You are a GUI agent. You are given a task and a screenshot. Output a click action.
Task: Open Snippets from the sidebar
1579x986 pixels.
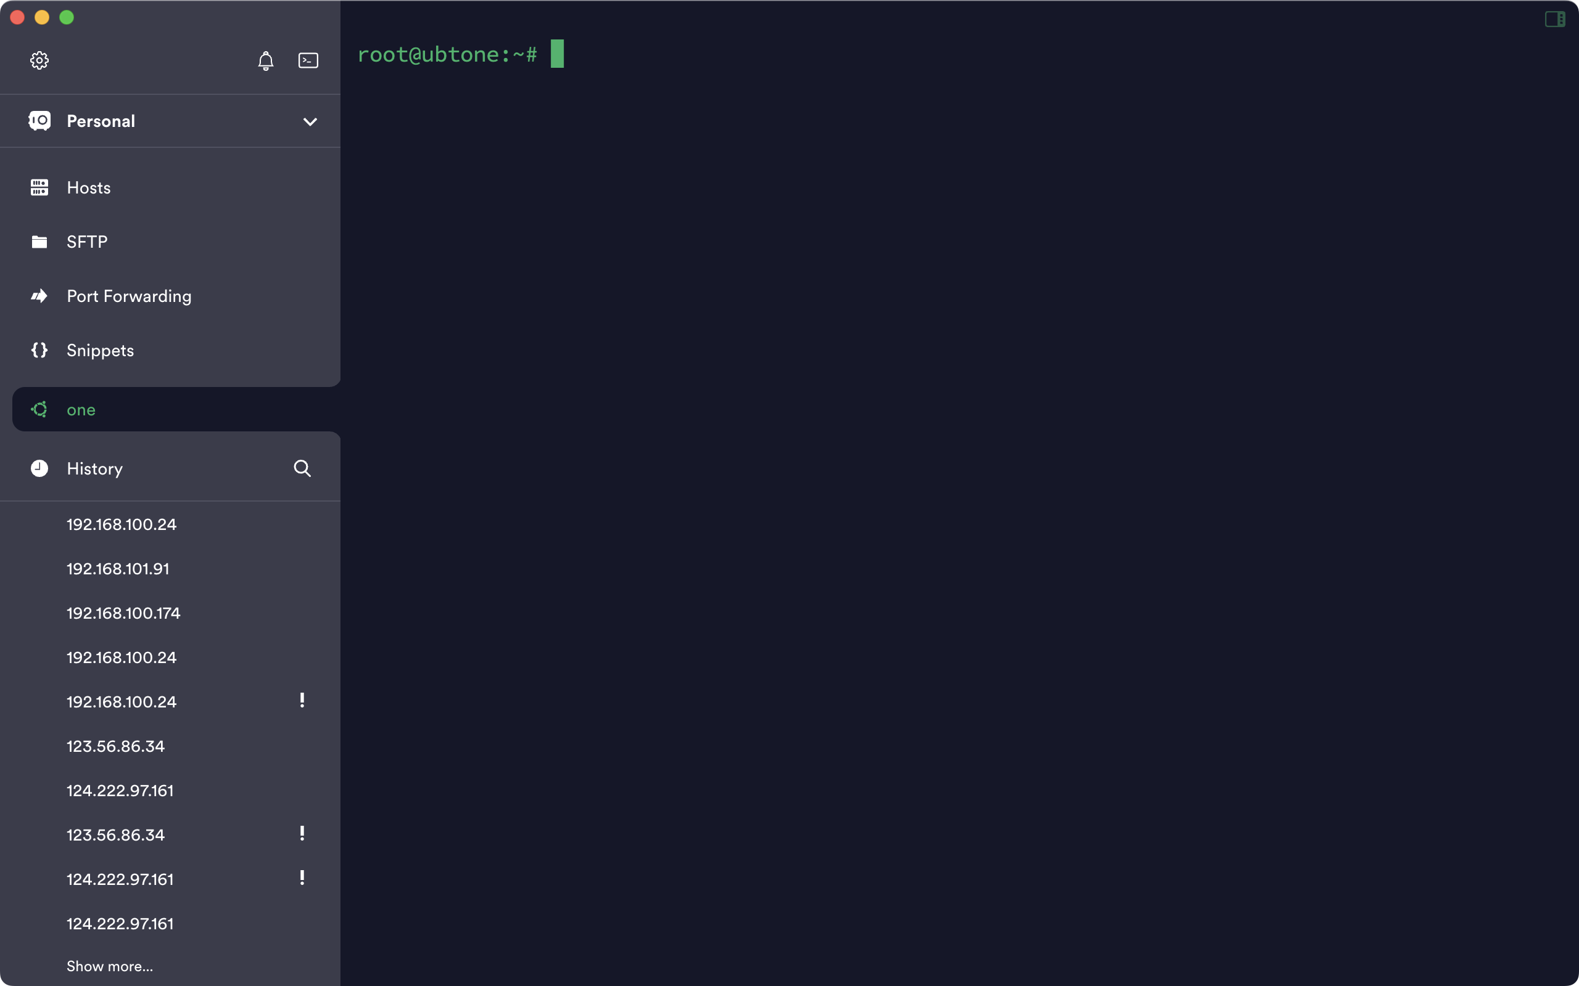tap(100, 350)
